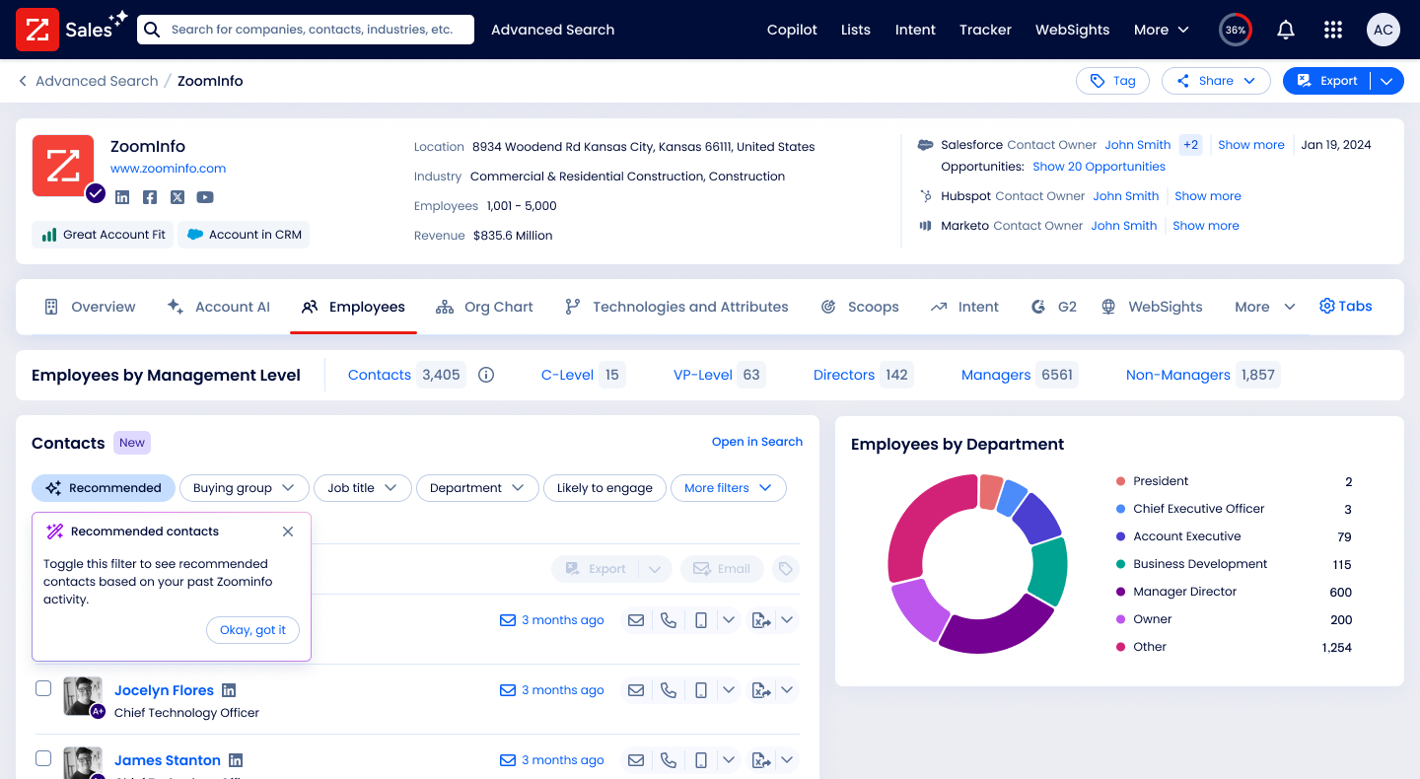This screenshot has width=1420, height=779.
Task: Open the More filters dropdown
Action: tap(729, 488)
